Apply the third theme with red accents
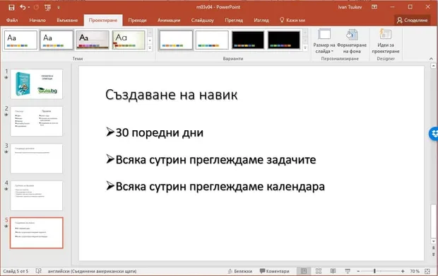 [x=93, y=40]
